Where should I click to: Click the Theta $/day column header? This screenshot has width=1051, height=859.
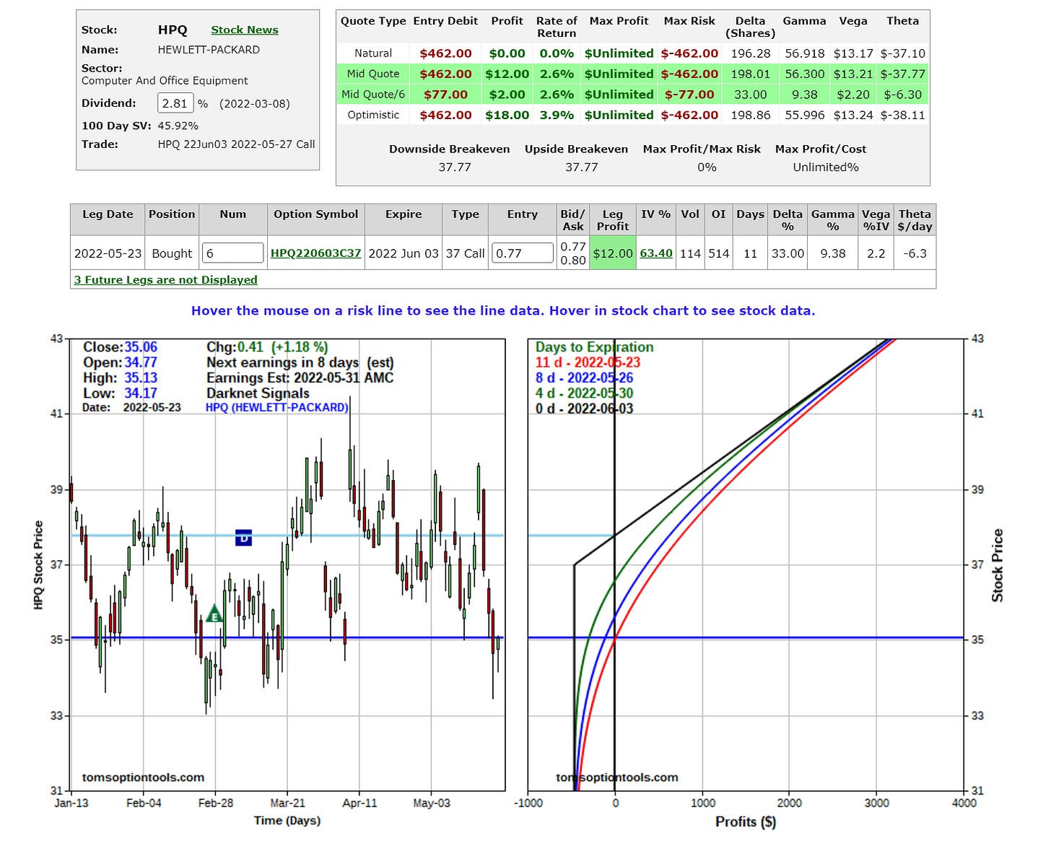(x=915, y=220)
